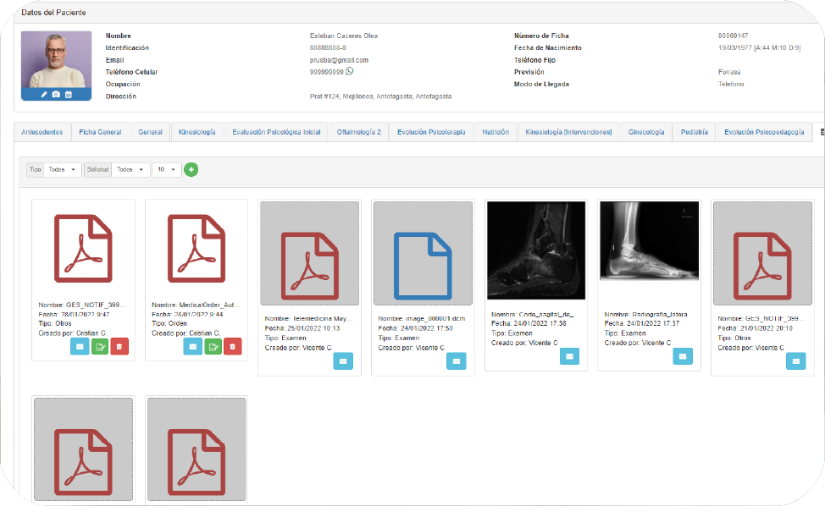Open the Radiografia_latera foot X-ray thumbnail
This screenshot has height=506, width=825.
649,241
